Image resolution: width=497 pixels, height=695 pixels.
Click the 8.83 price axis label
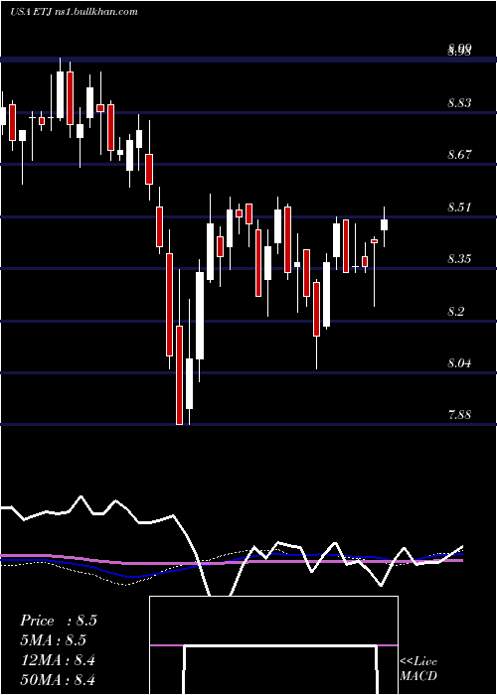[x=459, y=103]
